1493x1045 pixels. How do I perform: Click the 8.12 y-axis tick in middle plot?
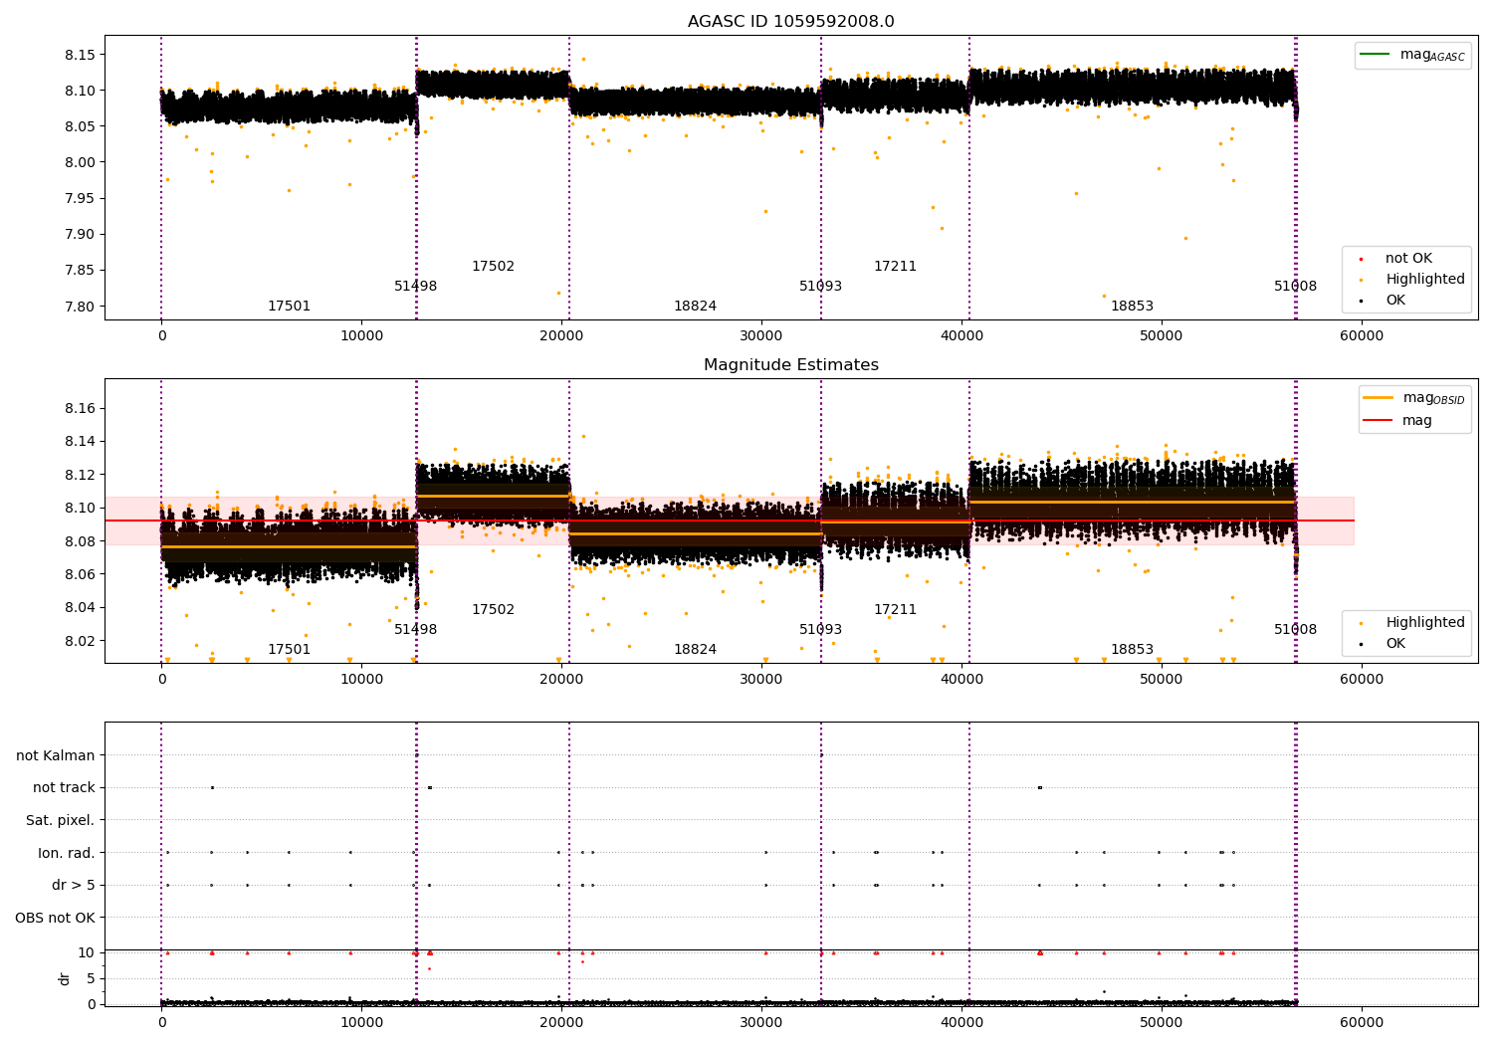(x=80, y=475)
